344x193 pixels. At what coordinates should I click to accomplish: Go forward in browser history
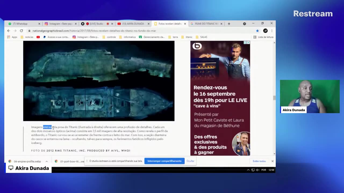[x=15, y=31]
